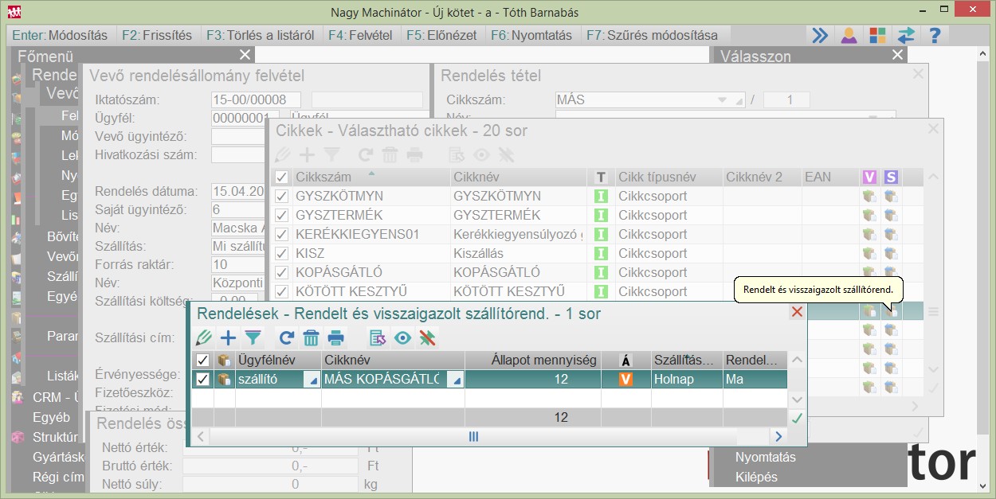This screenshot has height=499, width=996.
Task: Sort by Cikkszám column header in Cikkek
Action: 370,177
